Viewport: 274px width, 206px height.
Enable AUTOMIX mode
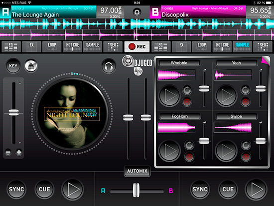click(x=137, y=171)
